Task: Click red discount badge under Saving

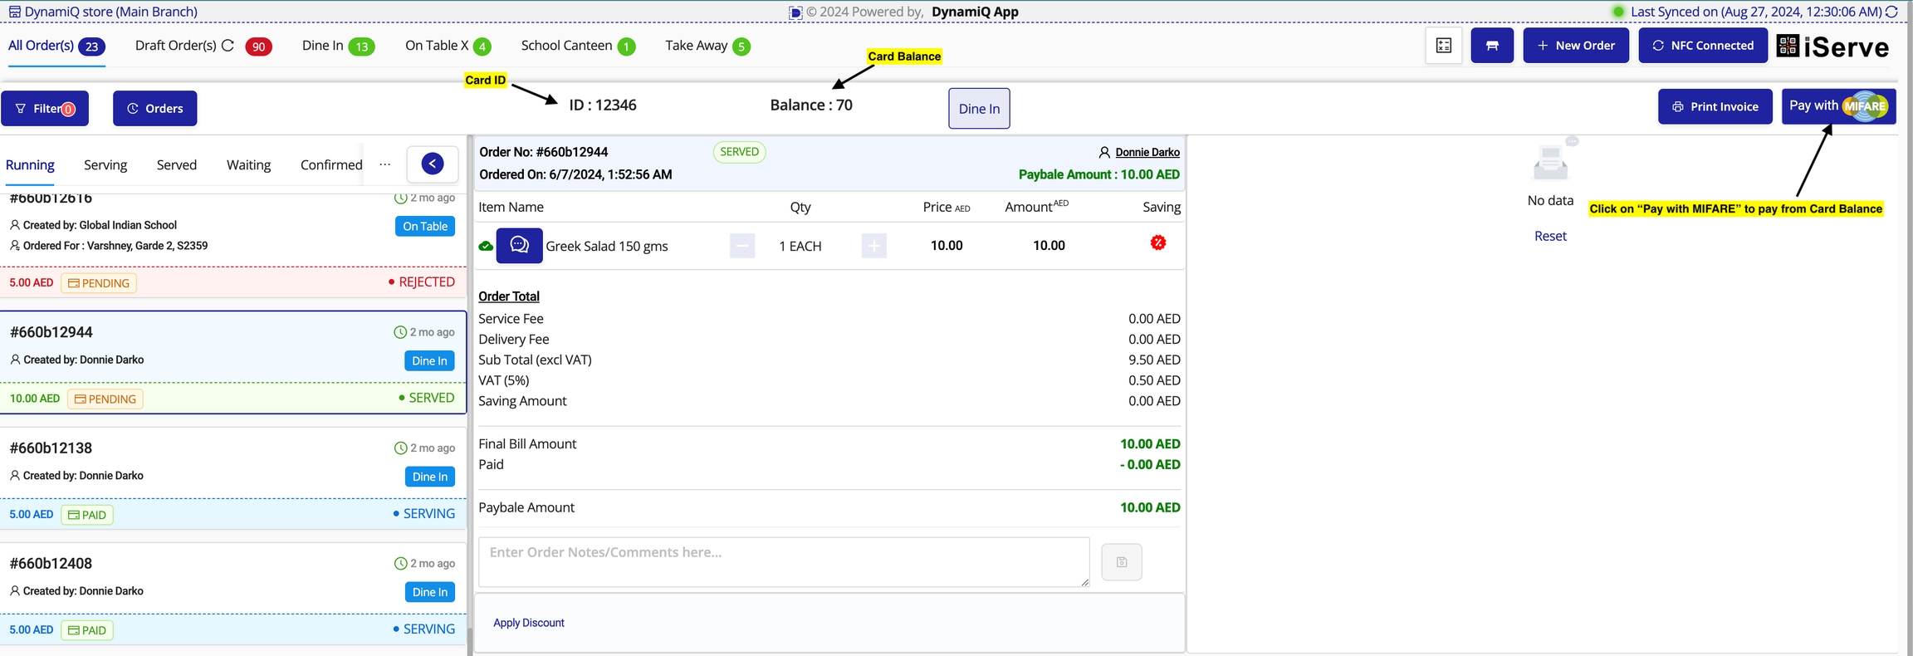Action: 1157,243
